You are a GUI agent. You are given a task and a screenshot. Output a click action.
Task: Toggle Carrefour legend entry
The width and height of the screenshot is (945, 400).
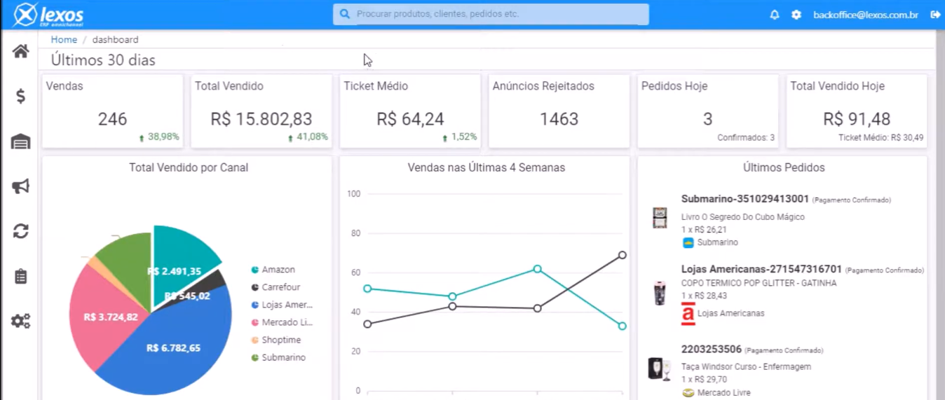280,287
